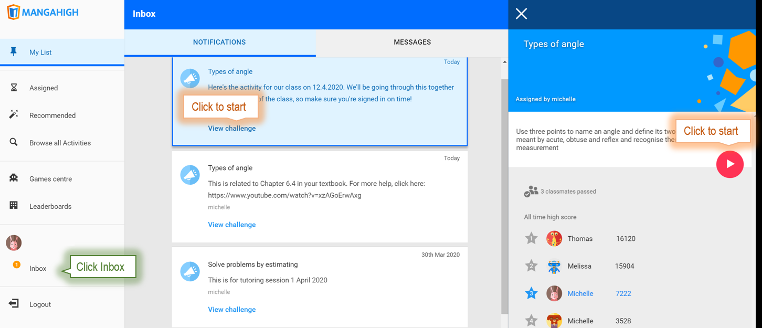Click the score 3528

(x=623, y=321)
